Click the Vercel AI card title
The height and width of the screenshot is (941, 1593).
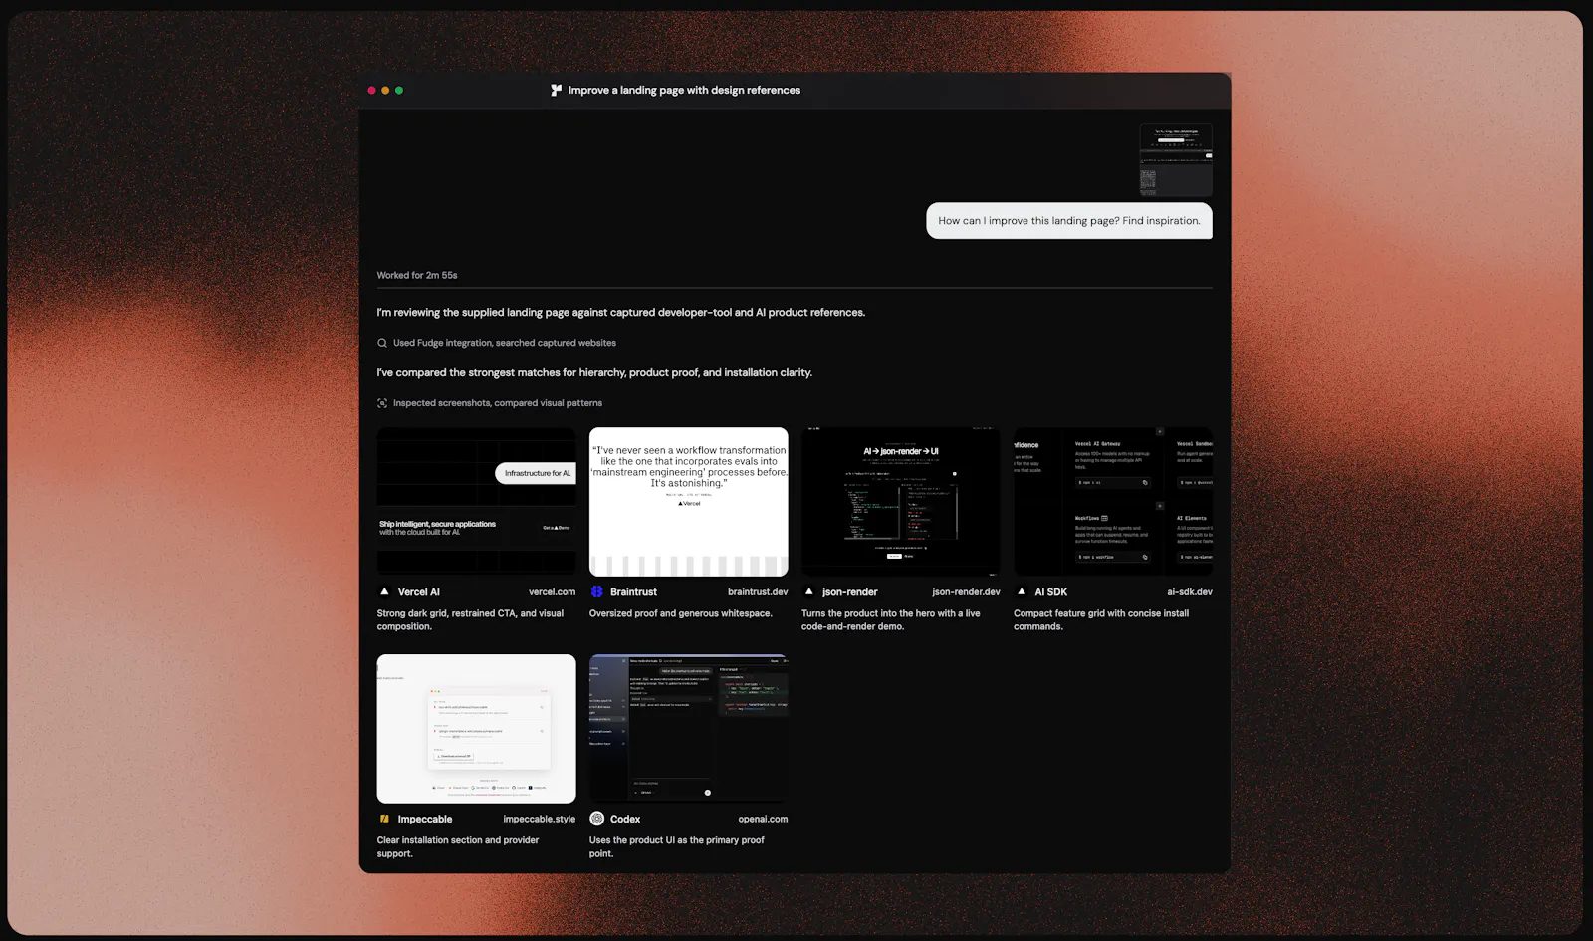[418, 591]
